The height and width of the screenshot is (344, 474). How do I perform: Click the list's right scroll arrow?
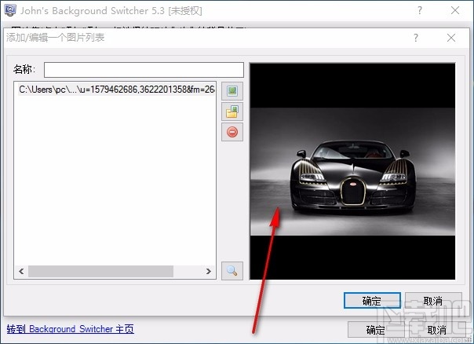pos(209,271)
